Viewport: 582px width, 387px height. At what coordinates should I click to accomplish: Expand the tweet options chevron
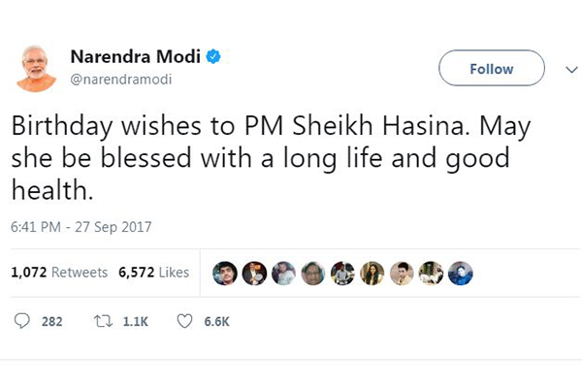point(571,70)
